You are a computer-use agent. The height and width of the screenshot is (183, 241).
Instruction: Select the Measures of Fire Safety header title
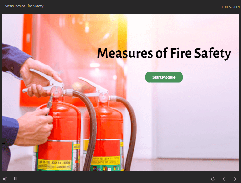point(24,6)
